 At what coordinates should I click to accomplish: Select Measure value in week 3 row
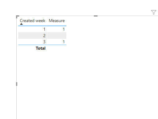point(64,42)
